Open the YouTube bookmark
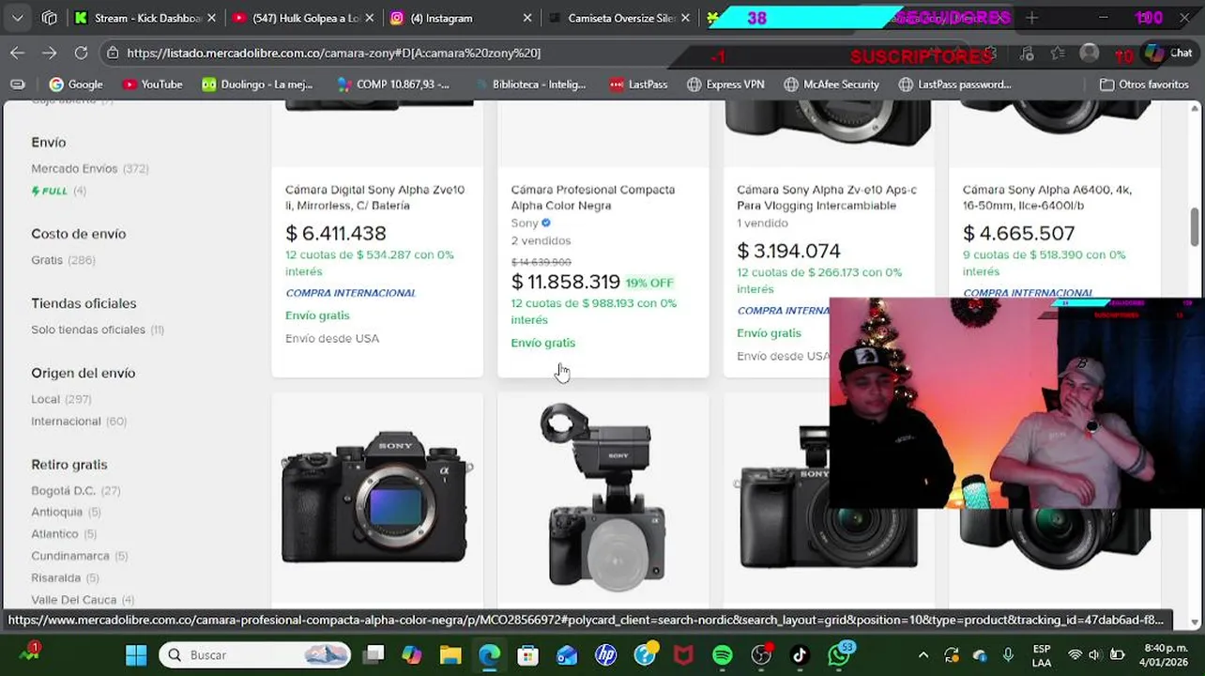Viewport: 1205px width, 676px height. tap(152, 84)
